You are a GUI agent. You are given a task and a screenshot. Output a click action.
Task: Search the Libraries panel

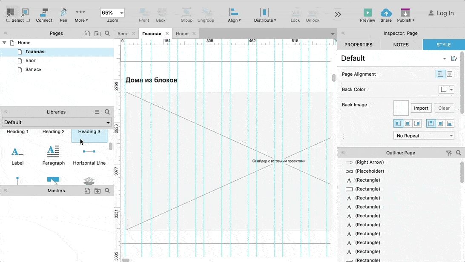click(107, 112)
